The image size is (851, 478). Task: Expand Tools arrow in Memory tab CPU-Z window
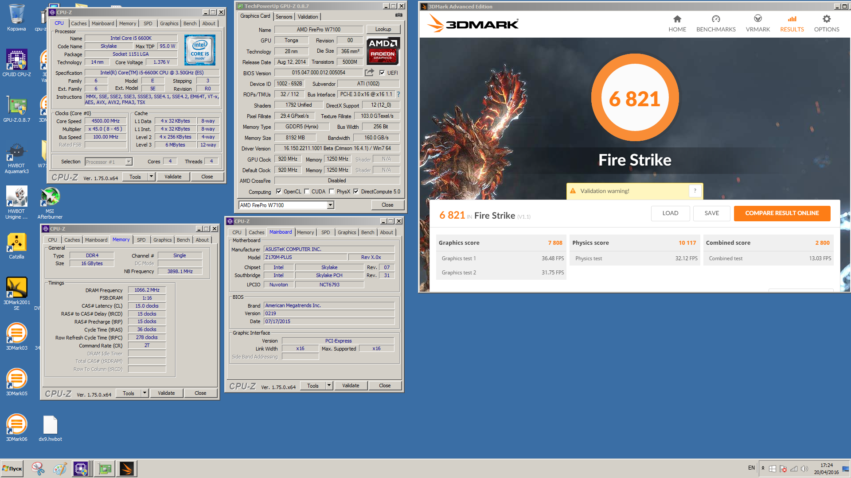tap(144, 393)
